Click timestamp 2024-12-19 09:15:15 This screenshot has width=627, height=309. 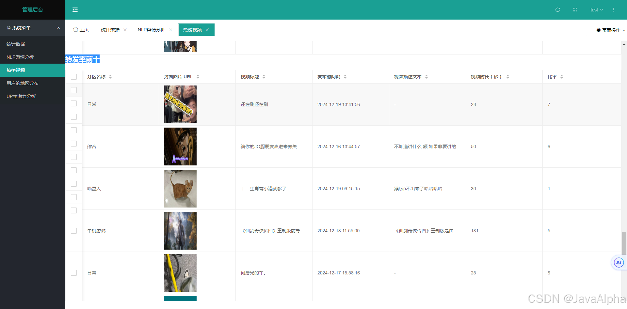pos(339,189)
